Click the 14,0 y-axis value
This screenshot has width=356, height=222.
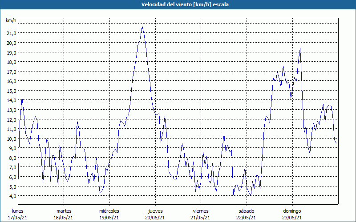12,100
